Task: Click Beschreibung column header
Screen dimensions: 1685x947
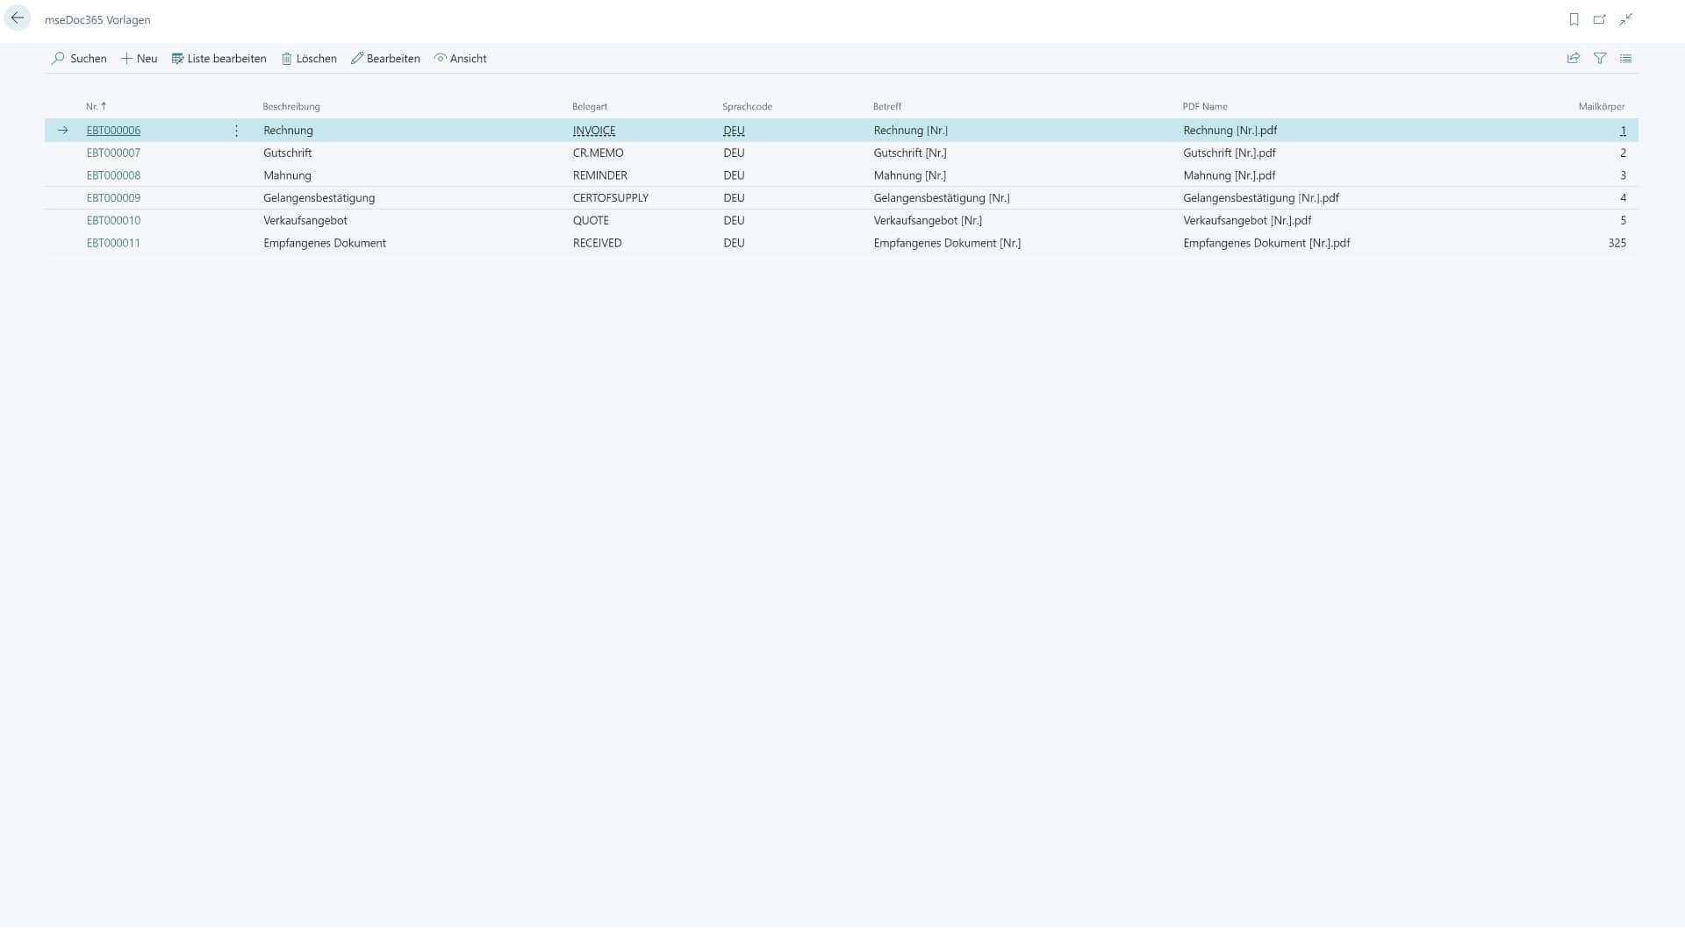Action: 291,107
